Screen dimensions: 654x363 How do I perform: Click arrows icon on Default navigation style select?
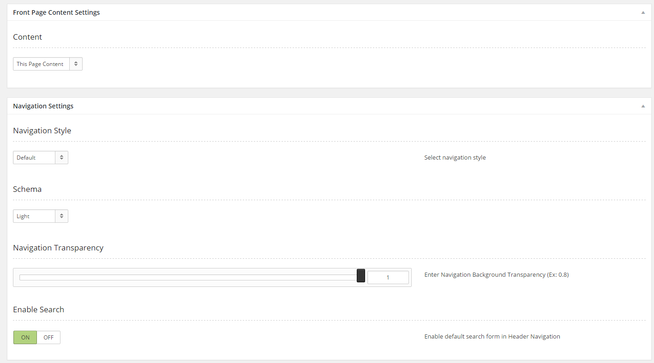click(61, 158)
